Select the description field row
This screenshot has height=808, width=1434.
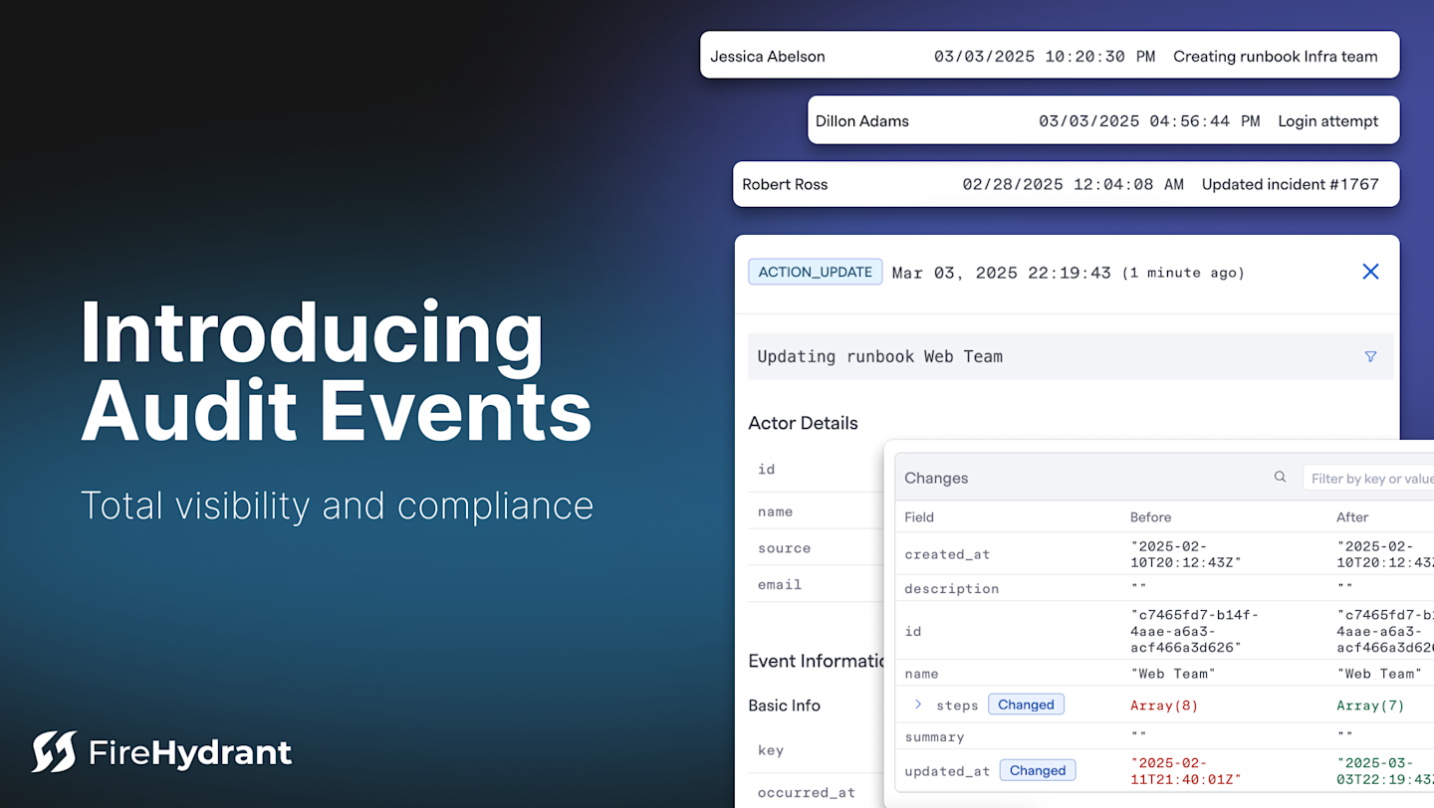pos(1164,588)
